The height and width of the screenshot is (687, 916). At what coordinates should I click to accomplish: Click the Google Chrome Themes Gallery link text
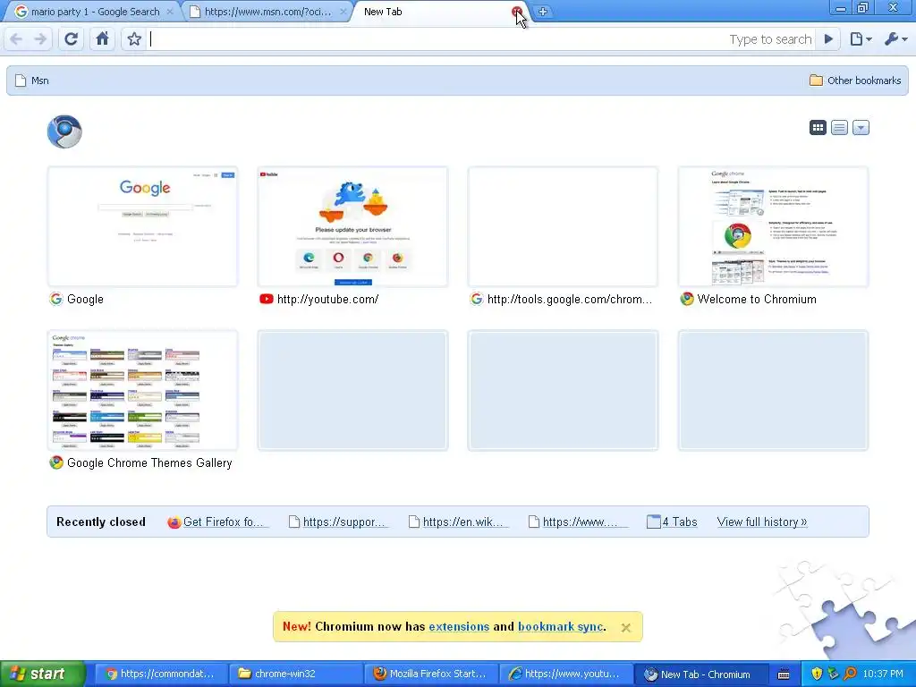pyautogui.click(x=149, y=462)
